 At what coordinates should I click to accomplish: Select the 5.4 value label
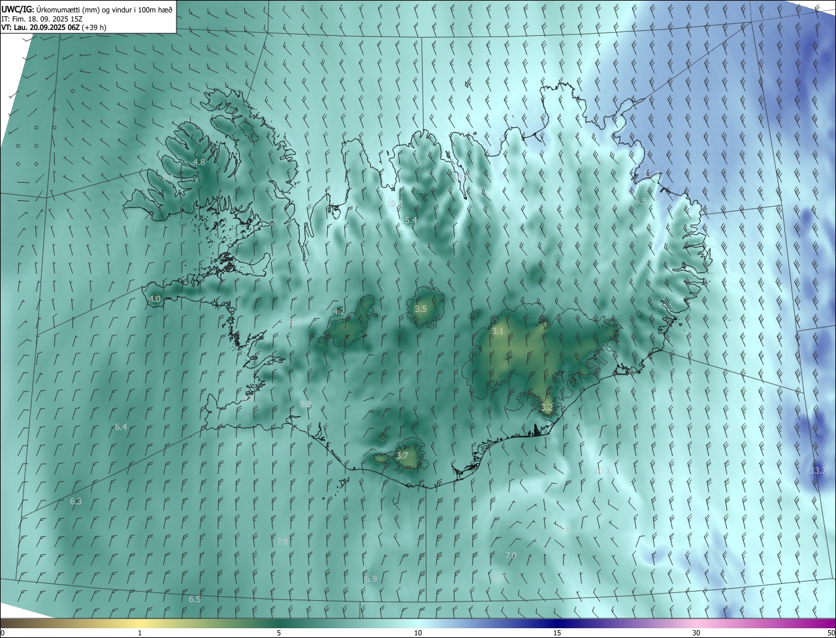[x=411, y=220]
